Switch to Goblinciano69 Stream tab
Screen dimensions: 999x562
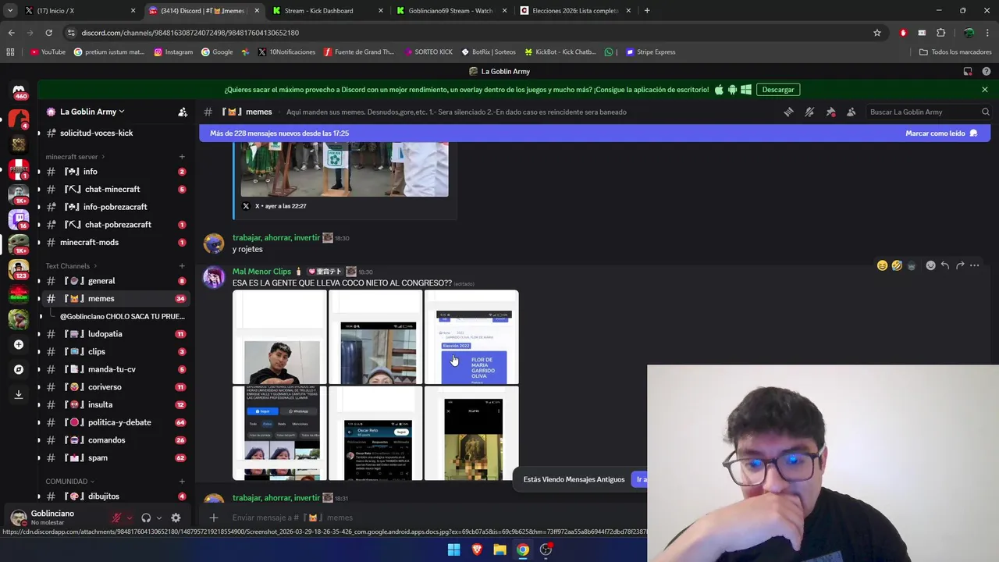452,11
